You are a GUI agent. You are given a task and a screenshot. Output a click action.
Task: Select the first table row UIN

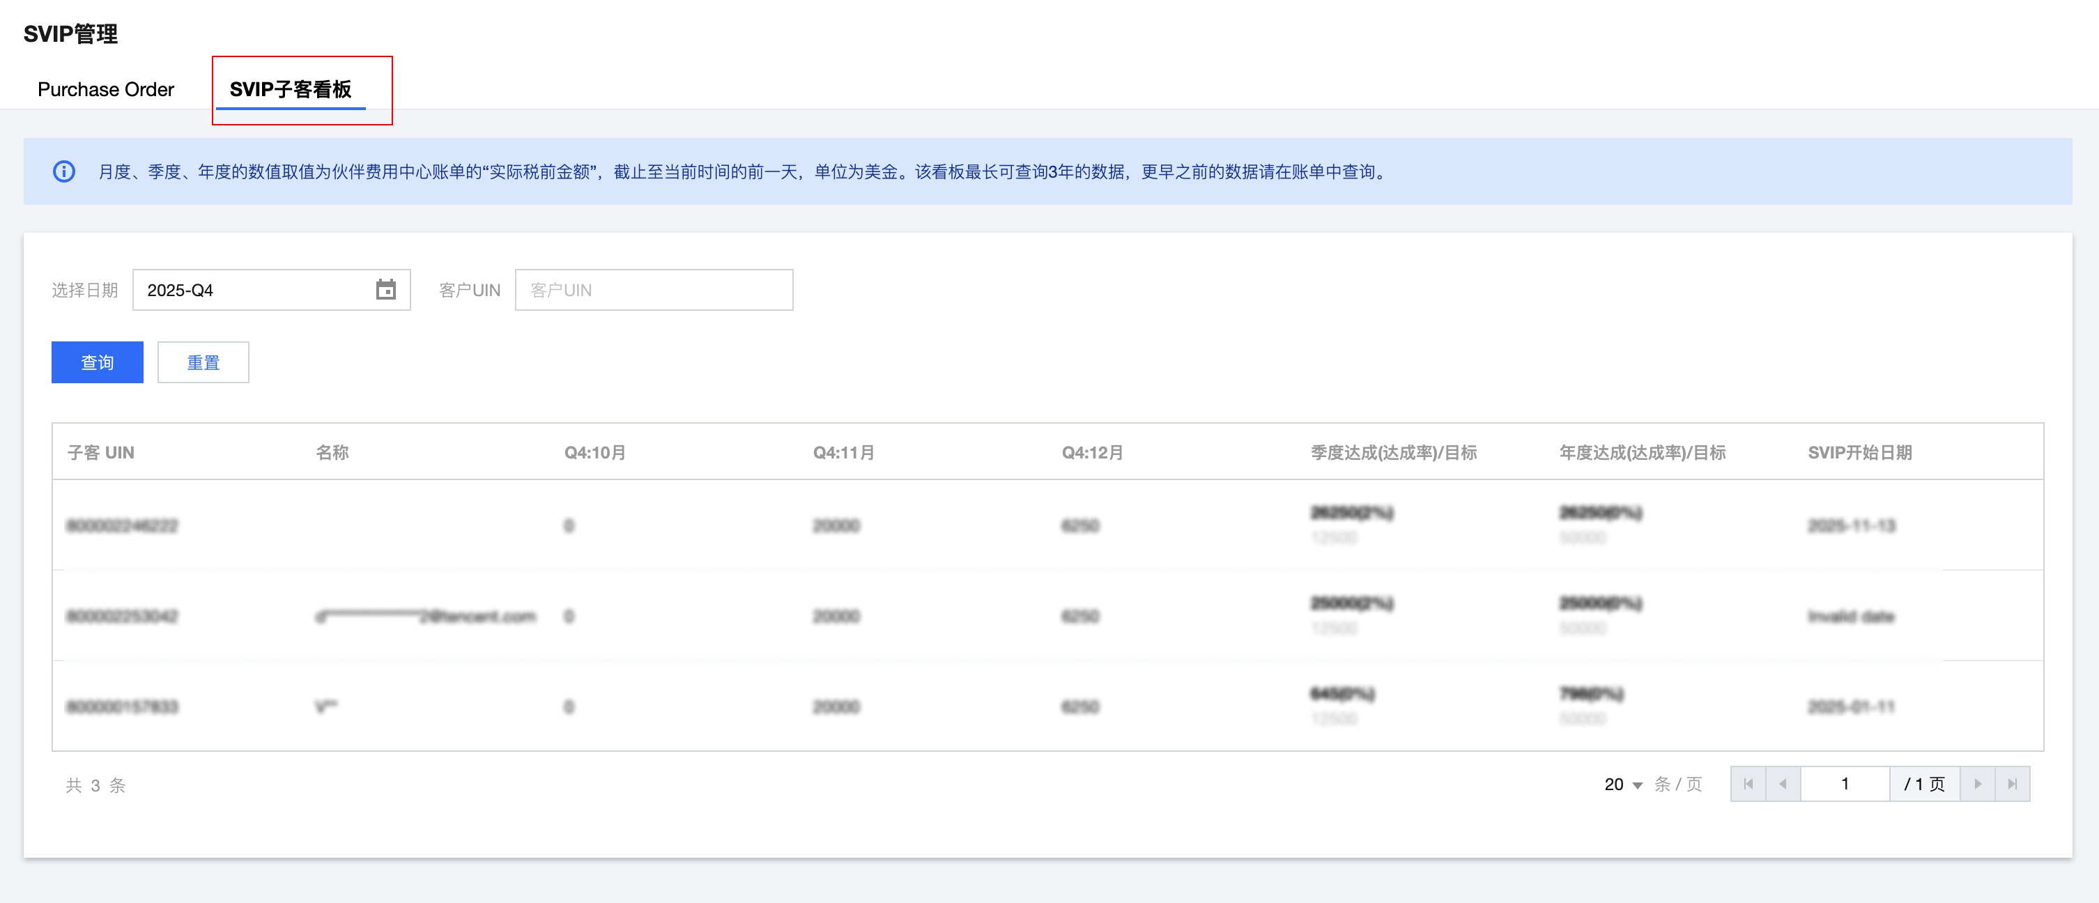coord(122,525)
